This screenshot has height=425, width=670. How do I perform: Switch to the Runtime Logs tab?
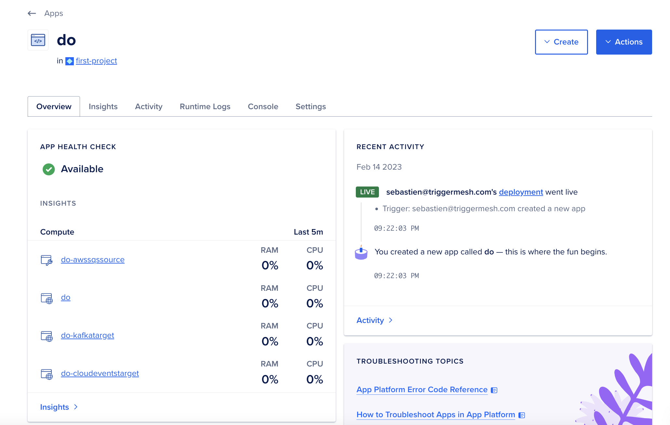pos(205,107)
